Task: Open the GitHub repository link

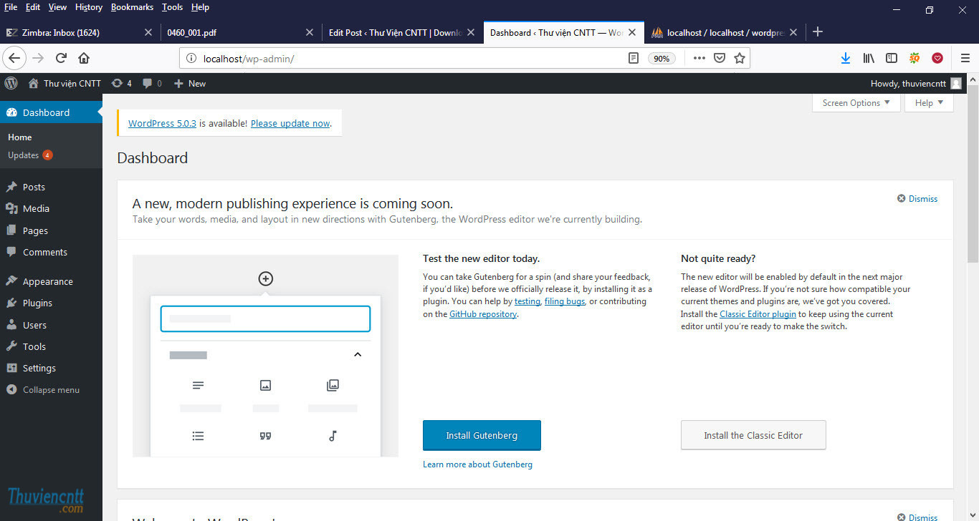Action: 483,314
